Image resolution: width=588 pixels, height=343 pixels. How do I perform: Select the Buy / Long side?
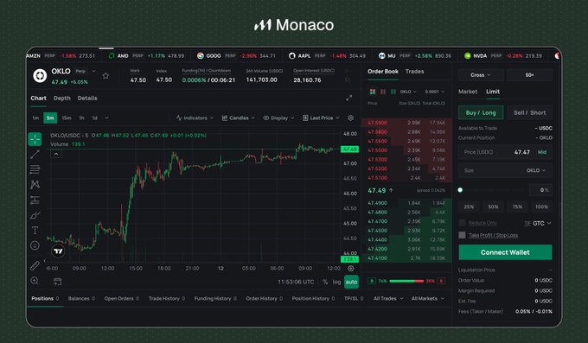(x=481, y=113)
